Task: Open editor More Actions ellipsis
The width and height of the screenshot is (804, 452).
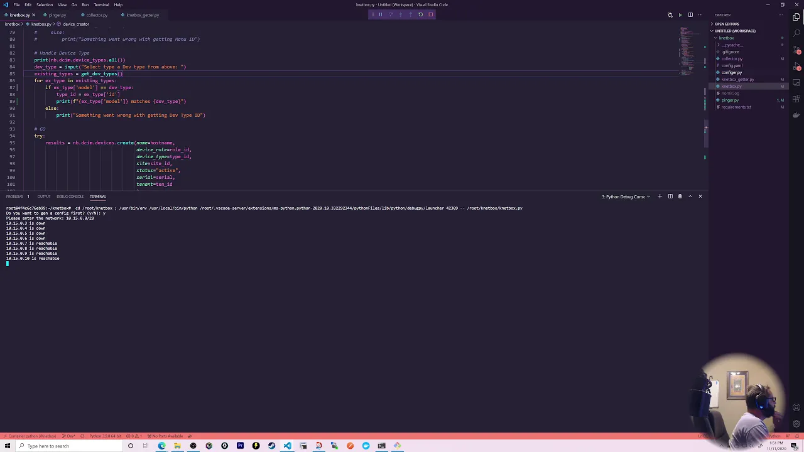Action: 700,15
